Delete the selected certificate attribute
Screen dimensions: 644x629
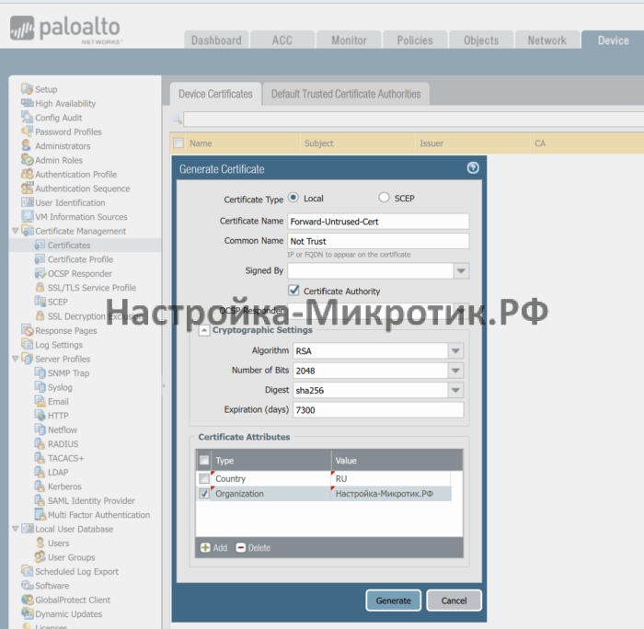[253, 547]
